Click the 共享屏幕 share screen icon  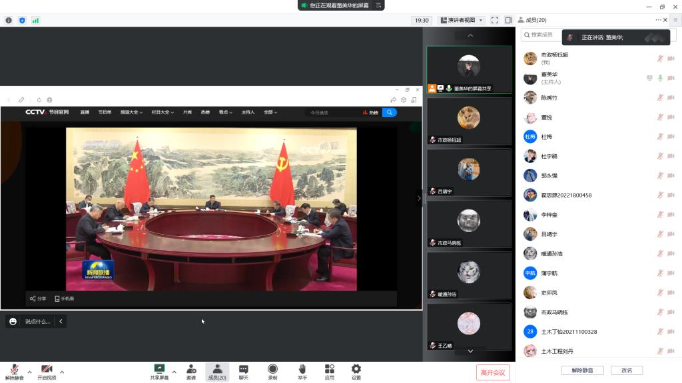coord(159,369)
